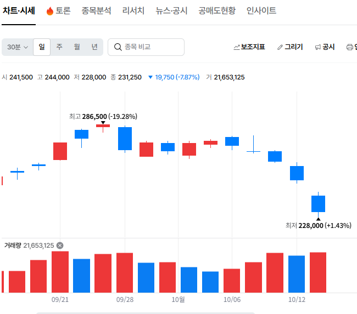Image resolution: width=357 pixels, height=314 pixels.
Task: Open 보조지표 indicators
Action: pyautogui.click(x=249, y=47)
